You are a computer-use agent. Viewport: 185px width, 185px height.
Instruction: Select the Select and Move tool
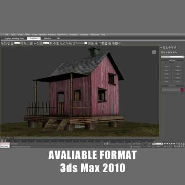click(x=35, y=43)
